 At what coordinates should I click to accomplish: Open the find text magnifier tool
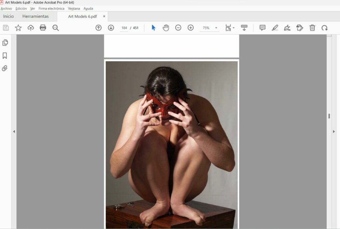55,28
